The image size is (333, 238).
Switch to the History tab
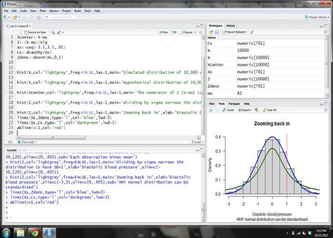click(x=230, y=26)
